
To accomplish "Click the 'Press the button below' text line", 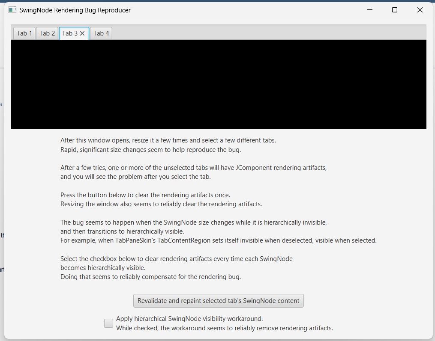I will (145, 195).
